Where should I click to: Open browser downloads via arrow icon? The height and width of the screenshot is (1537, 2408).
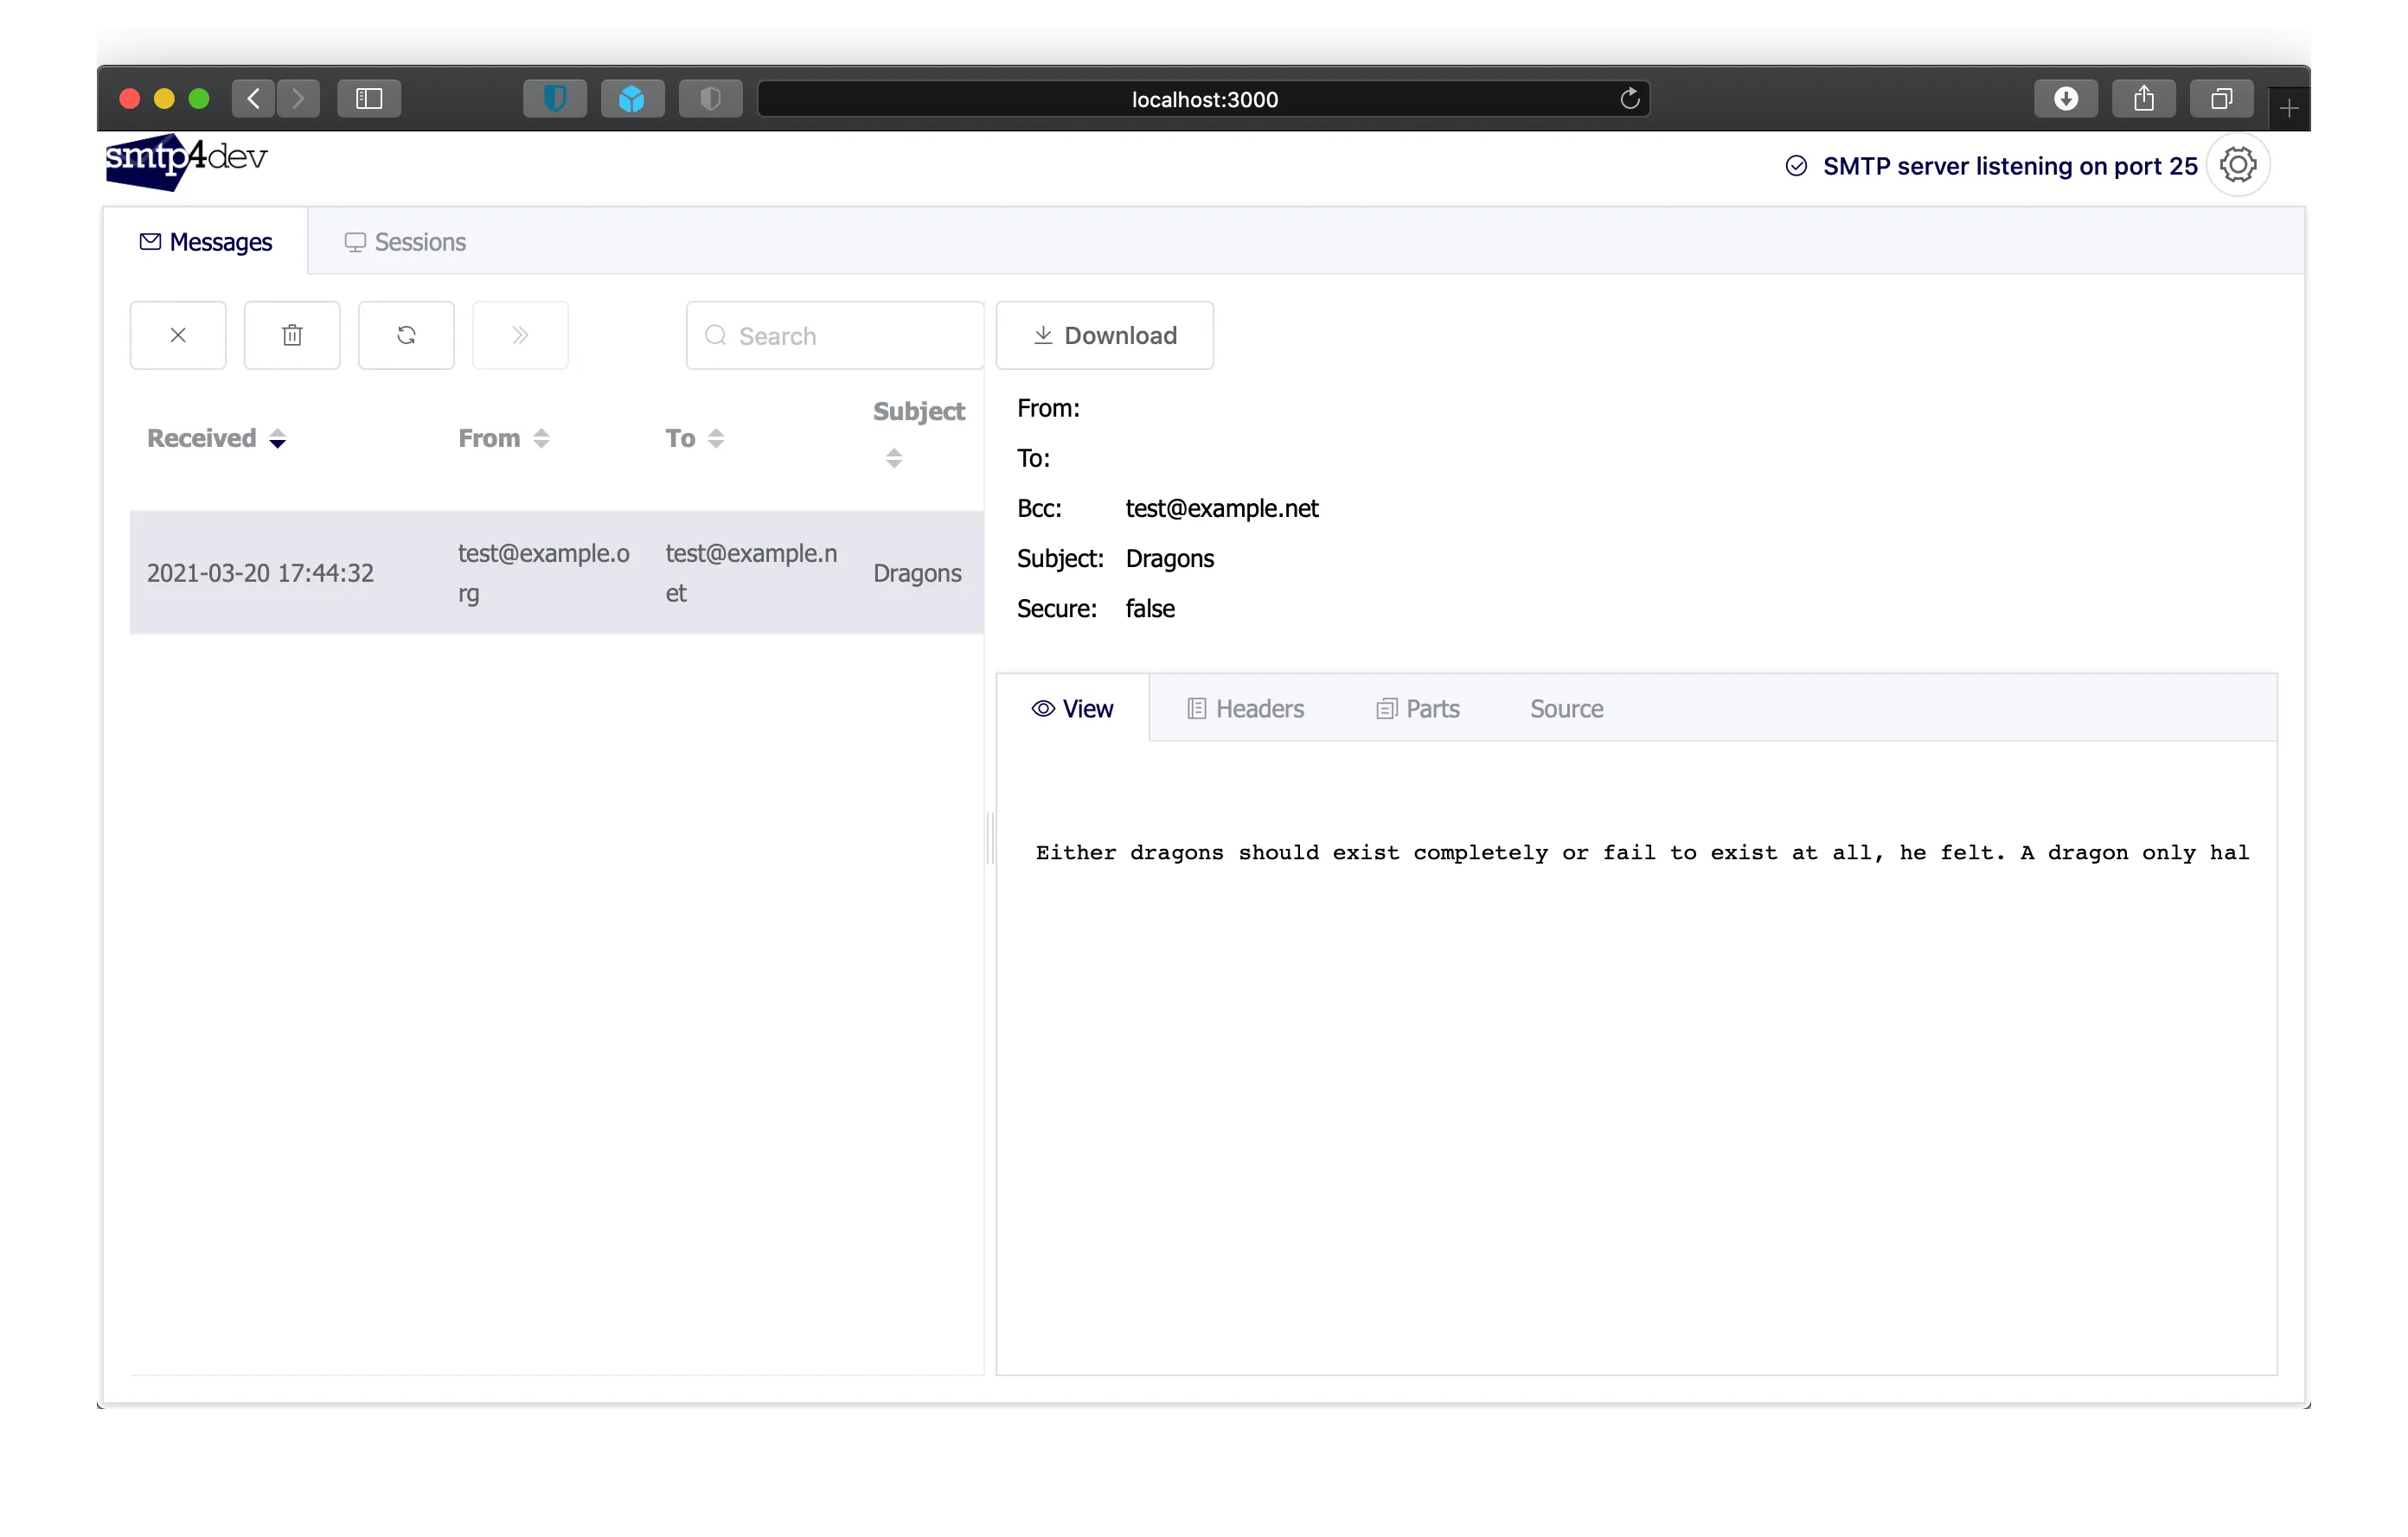pos(2066,98)
